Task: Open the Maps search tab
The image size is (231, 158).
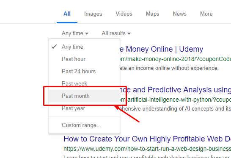Action: click(x=152, y=14)
